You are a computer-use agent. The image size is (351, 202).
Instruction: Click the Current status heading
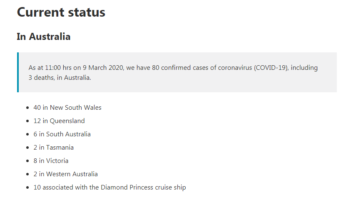pyautogui.click(x=61, y=12)
